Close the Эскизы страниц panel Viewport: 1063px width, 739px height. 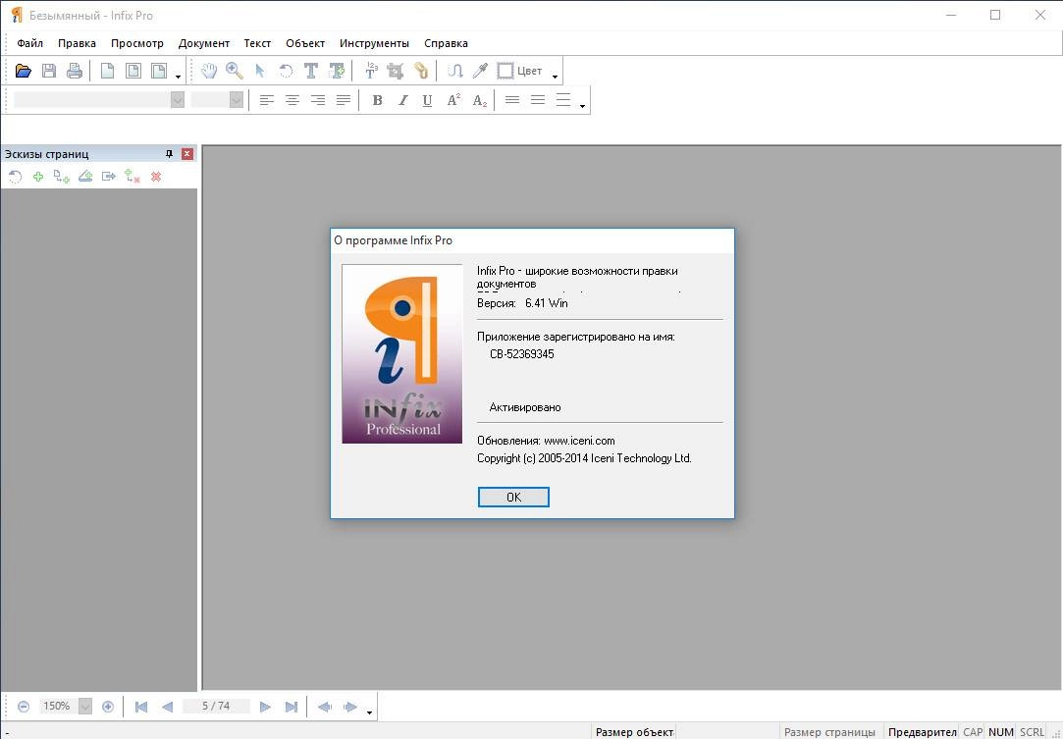pyautogui.click(x=187, y=154)
